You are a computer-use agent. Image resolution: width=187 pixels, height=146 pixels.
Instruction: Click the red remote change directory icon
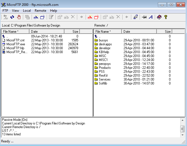(x=90, y=17)
